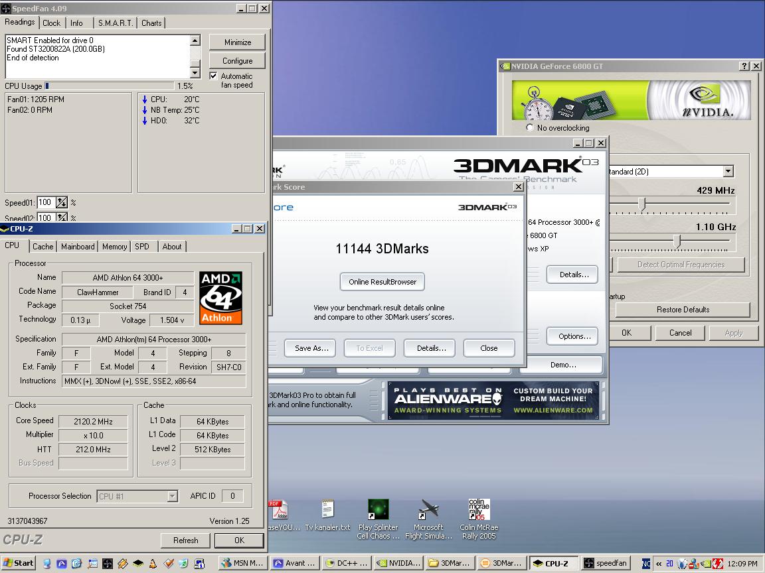Click the Alienware advertisement banner
The image size is (765, 573).
493,401
